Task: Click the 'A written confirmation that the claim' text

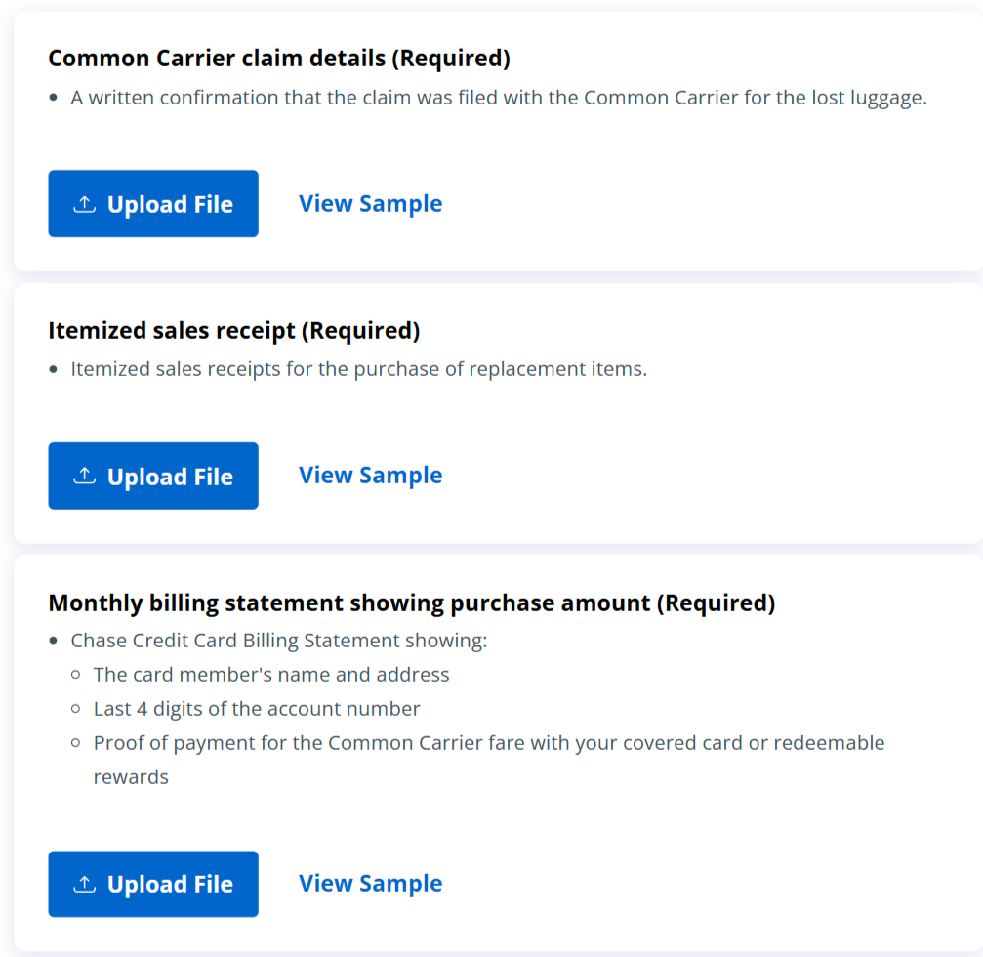Action: [498, 98]
